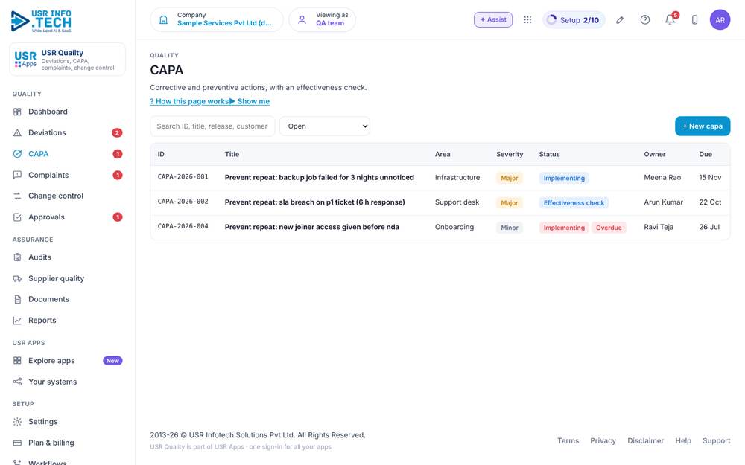Click the Deviations warning triangle icon
745x465 pixels.
[17, 133]
